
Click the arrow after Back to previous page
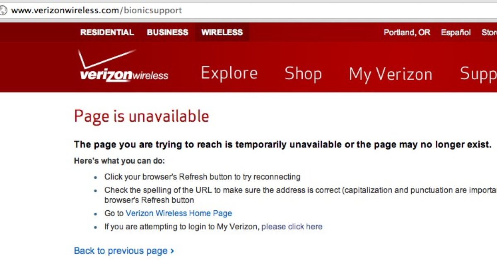point(172,251)
